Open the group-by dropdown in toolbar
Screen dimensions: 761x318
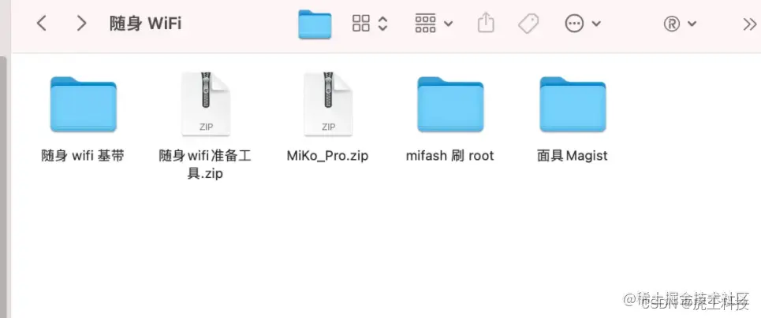(434, 23)
